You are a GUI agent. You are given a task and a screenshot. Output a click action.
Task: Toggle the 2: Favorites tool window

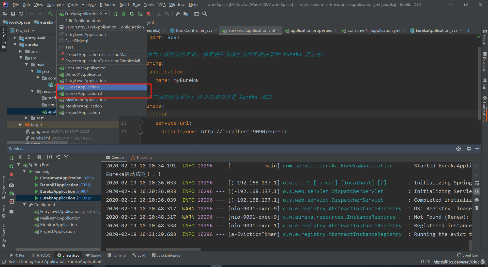[4, 236]
